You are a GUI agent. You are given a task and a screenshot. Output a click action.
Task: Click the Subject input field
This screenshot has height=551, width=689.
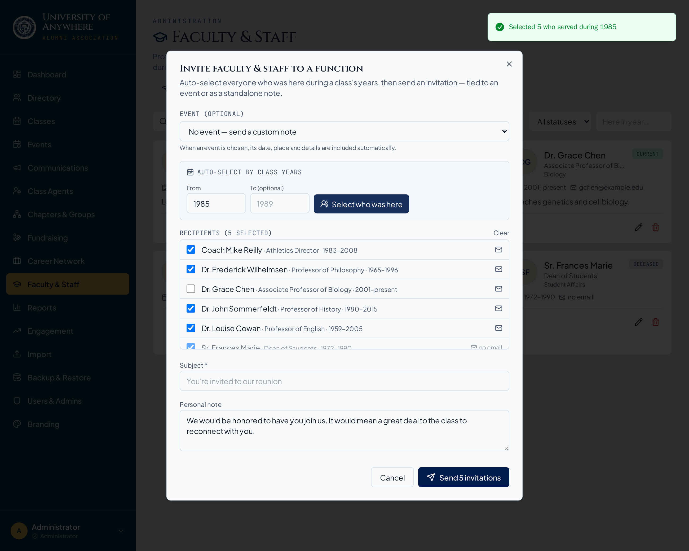pos(344,381)
